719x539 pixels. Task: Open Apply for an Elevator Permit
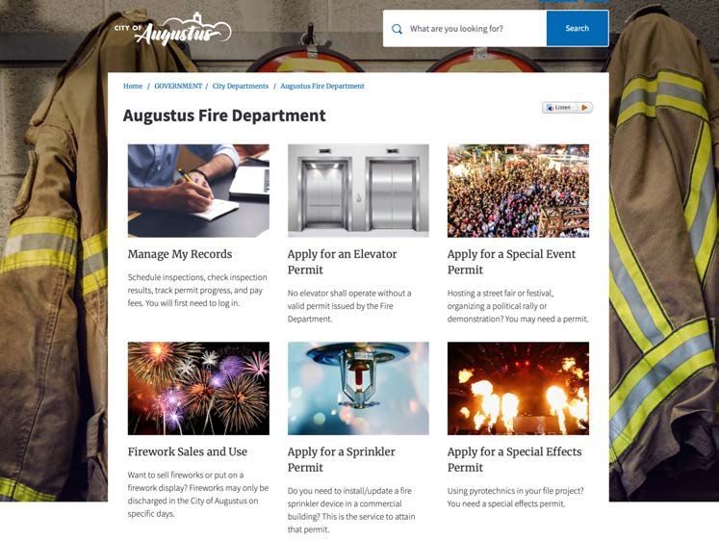pos(342,262)
